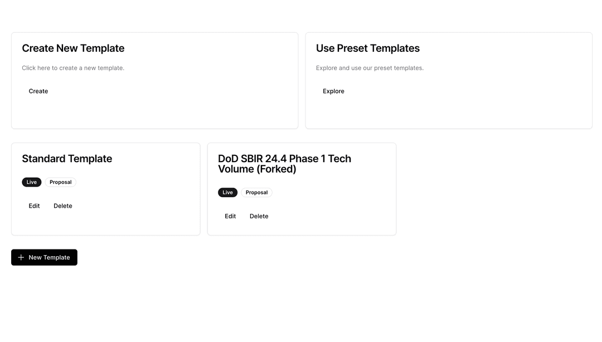Viewport: 602px width, 342px height.
Task: Delete the Standard Template
Action: point(63,206)
